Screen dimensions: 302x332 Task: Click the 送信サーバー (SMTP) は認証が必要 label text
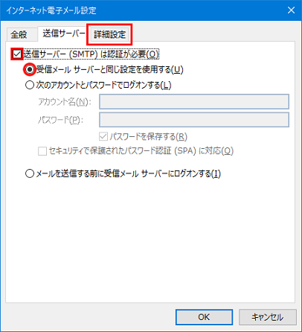(91, 54)
